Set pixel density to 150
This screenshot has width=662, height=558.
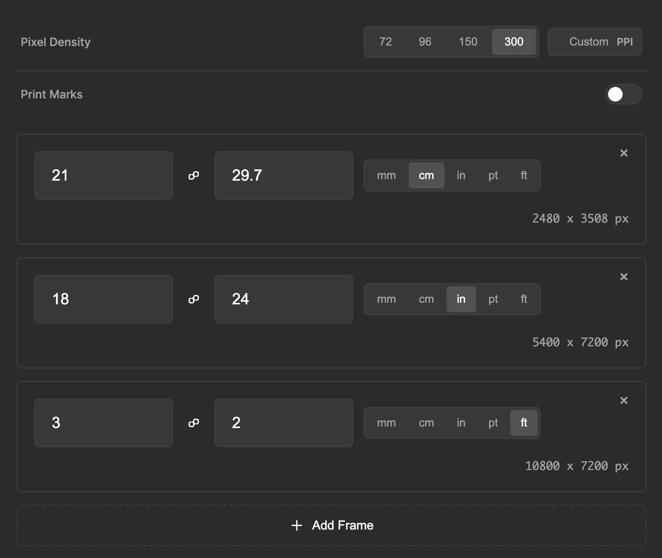tap(468, 42)
